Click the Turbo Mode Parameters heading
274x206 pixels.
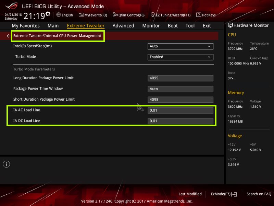[34, 69]
